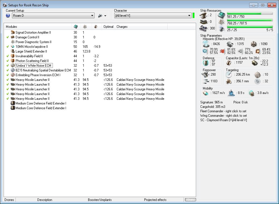This screenshot has width=279, height=204.
Task: Click the warp speed icon showing 3.8 au/s
Action: 251,93
